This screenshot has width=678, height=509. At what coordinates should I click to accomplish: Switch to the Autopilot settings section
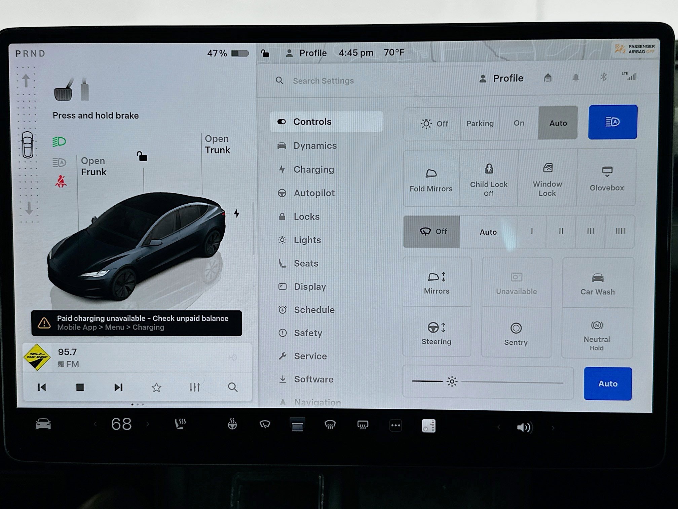(x=314, y=193)
